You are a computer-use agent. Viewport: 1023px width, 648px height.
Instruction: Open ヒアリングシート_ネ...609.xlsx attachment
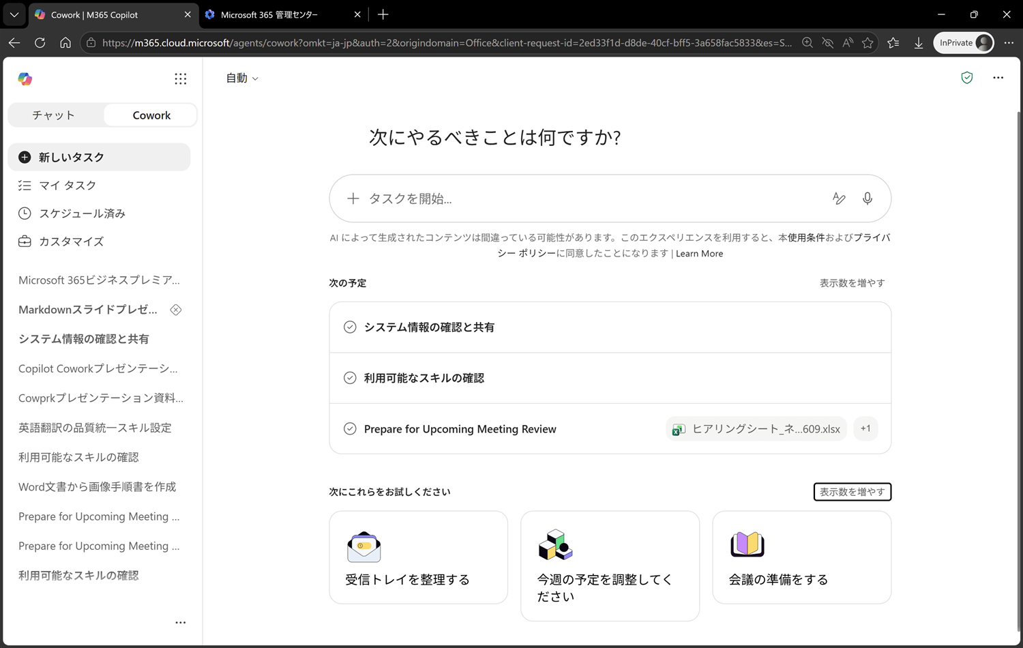click(x=756, y=429)
